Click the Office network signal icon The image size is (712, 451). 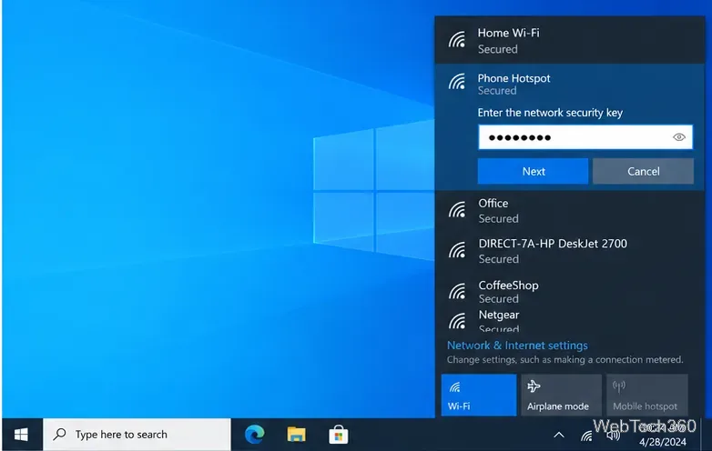457,210
